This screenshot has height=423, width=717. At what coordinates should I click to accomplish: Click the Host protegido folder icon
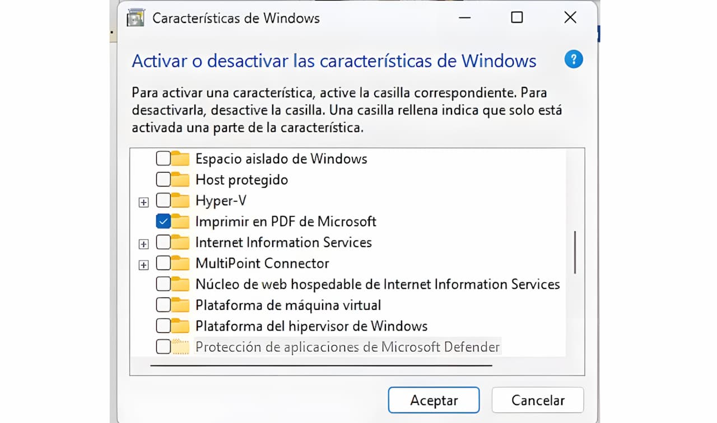point(180,180)
